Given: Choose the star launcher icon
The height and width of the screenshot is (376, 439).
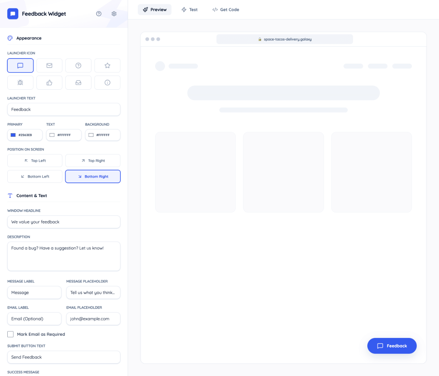Looking at the screenshot, I should point(107,65).
